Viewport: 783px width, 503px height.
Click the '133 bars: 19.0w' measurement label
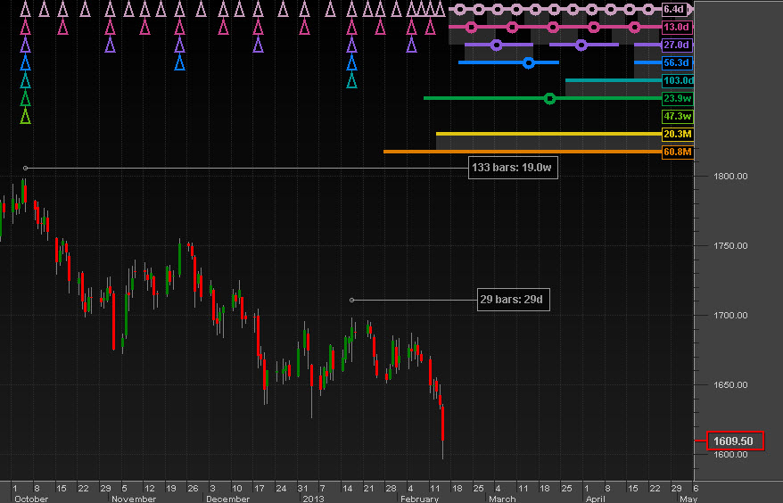[x=514, y=168]
